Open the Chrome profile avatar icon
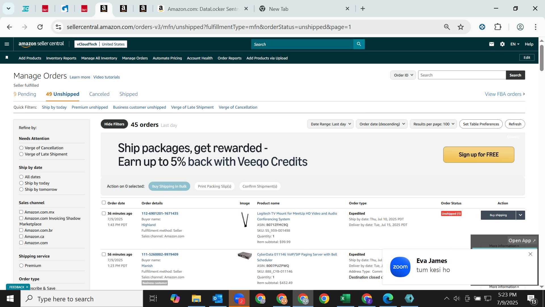The image size is (545, 307). point(520,27)
